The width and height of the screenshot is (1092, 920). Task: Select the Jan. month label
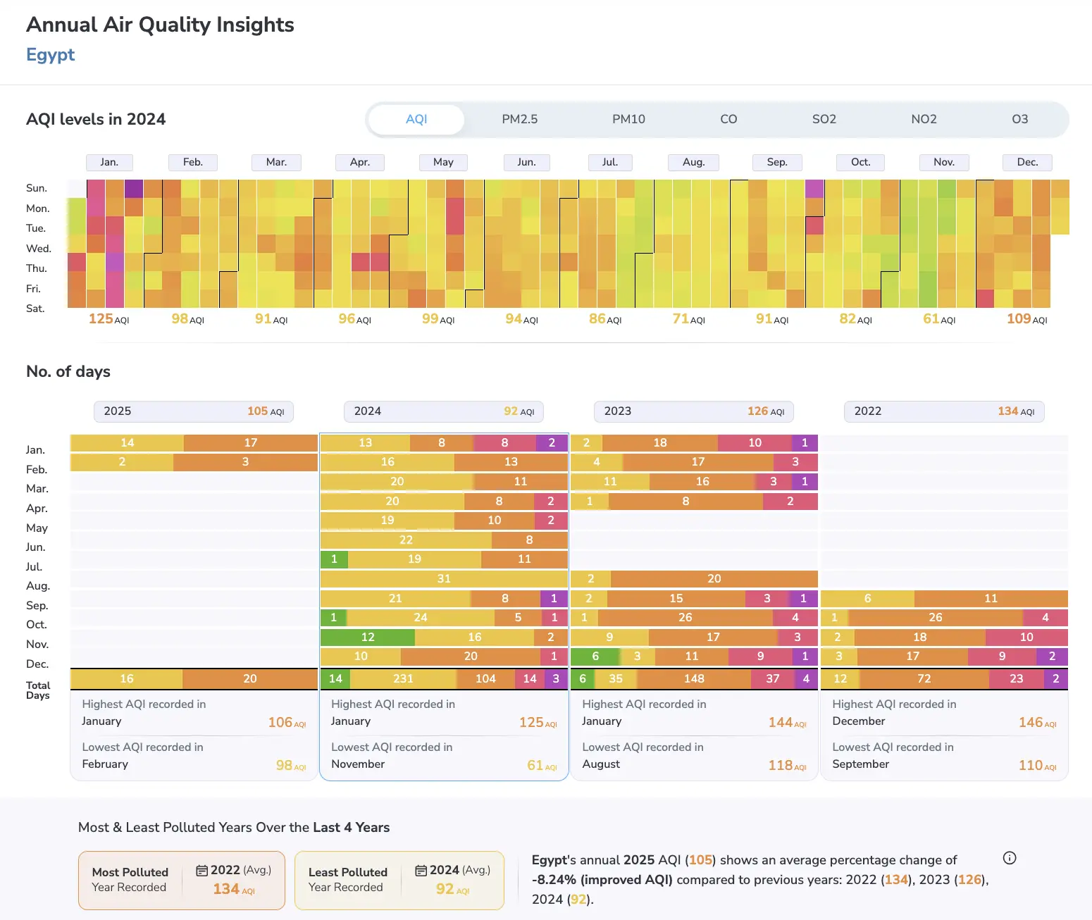tap(109, 162)
